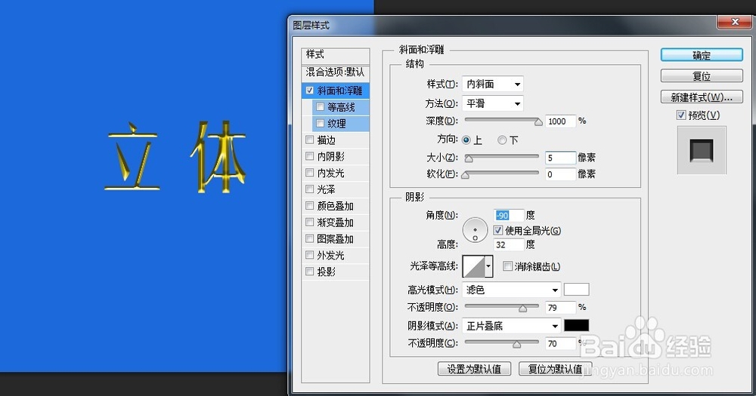The width and height of the screenshot is (756, 396).
Task: Click the 深度(D) slider handle
Action: (x=538, y=122)
